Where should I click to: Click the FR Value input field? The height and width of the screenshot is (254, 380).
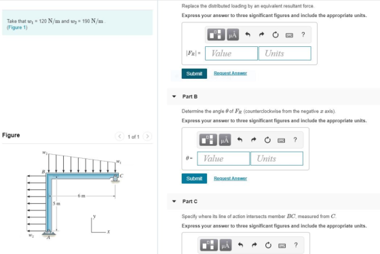[231, 54]
